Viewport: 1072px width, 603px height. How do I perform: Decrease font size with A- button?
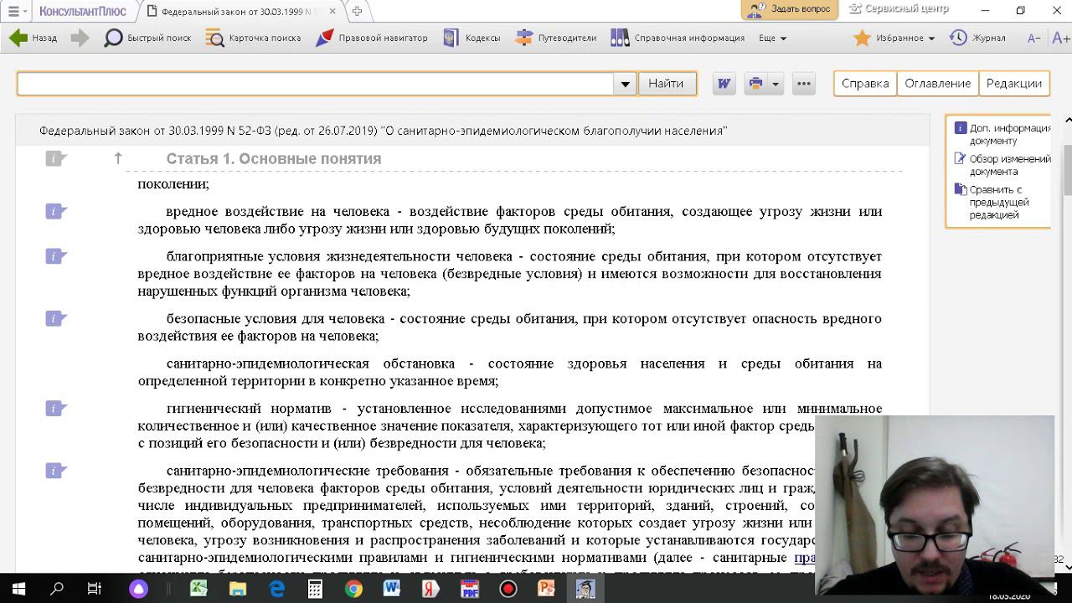click(x=1034, y=38)
